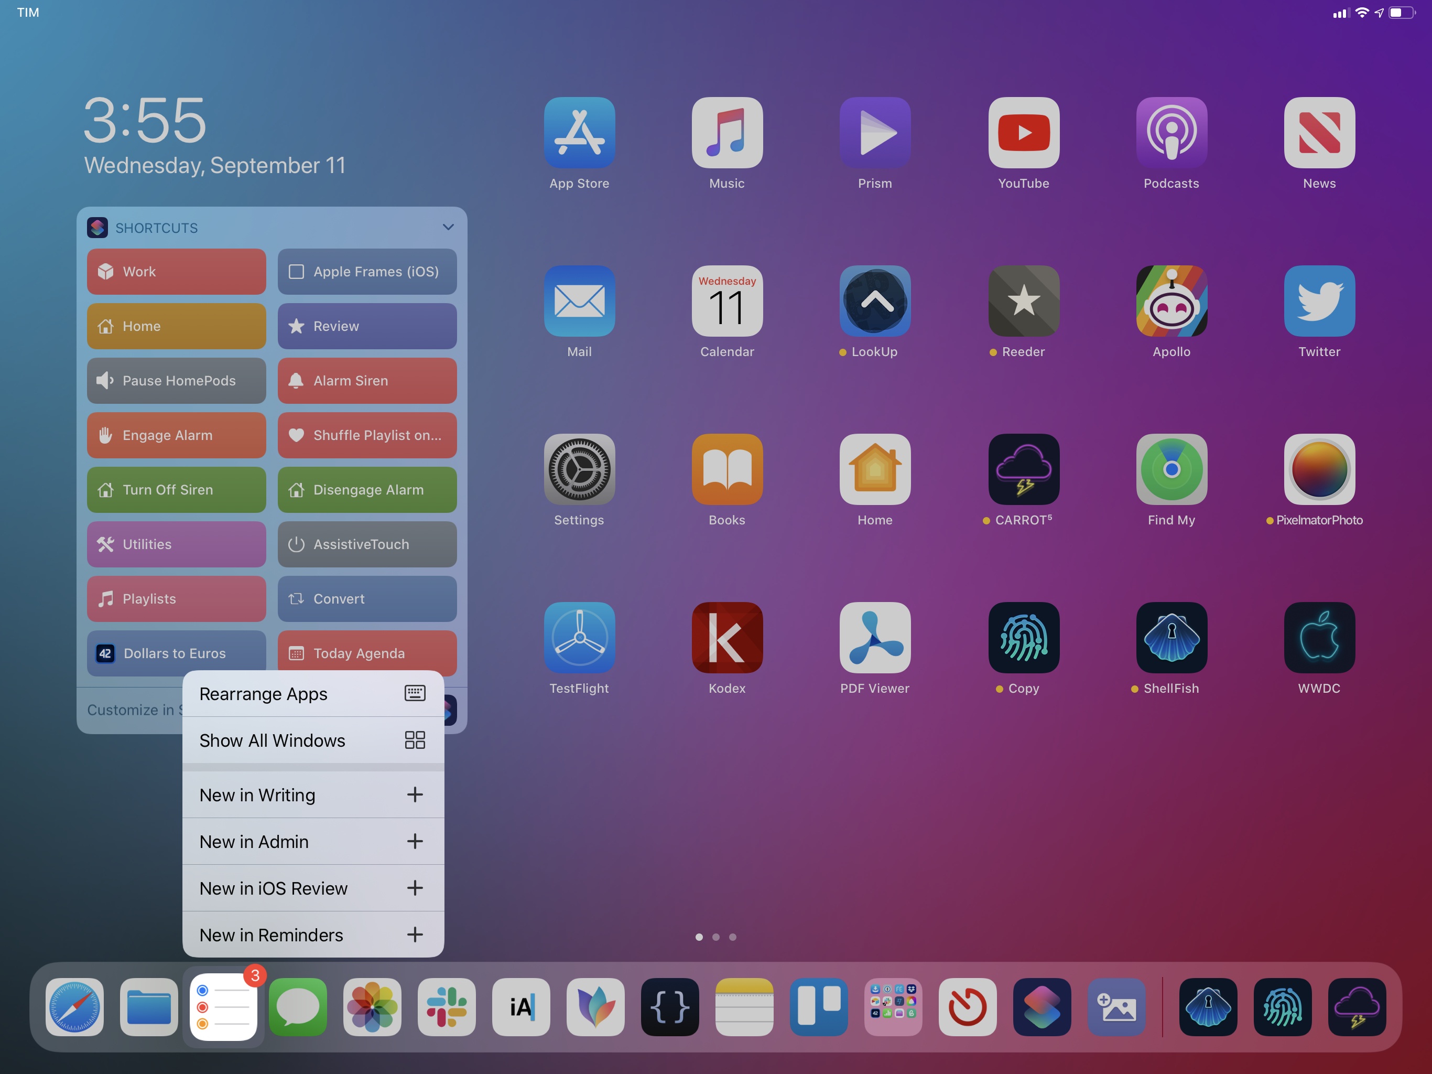Trigger the Alarm Siren shortcut
Screen dimensions: 1432x1074
coord(367,381)
